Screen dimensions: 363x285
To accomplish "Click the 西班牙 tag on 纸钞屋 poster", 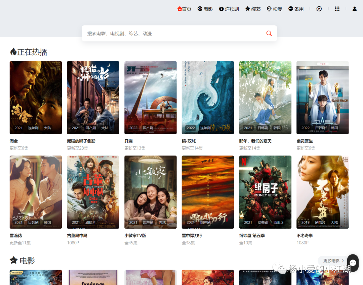I will tap(279, 222).
